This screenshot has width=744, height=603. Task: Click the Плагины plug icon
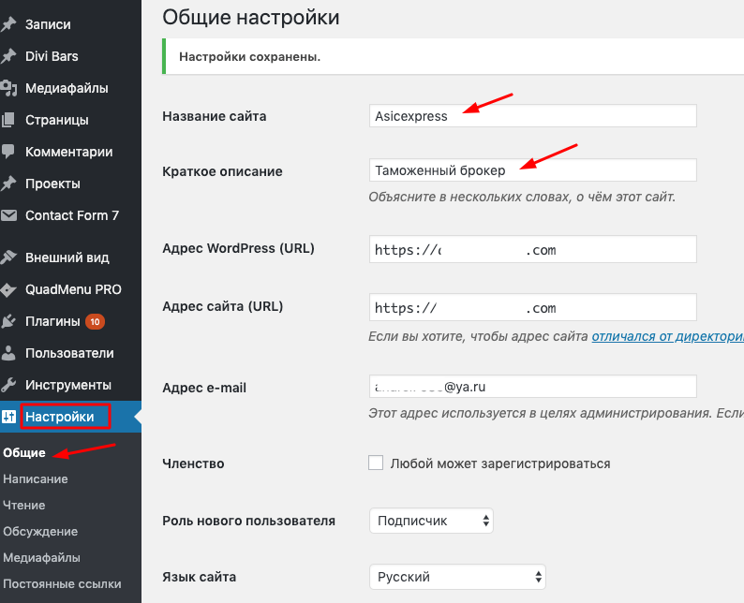(8, 321)
